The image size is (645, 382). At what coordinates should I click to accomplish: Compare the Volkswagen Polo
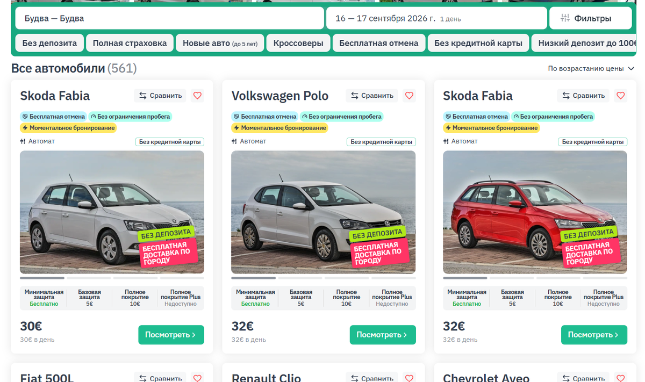coord(372,96)
